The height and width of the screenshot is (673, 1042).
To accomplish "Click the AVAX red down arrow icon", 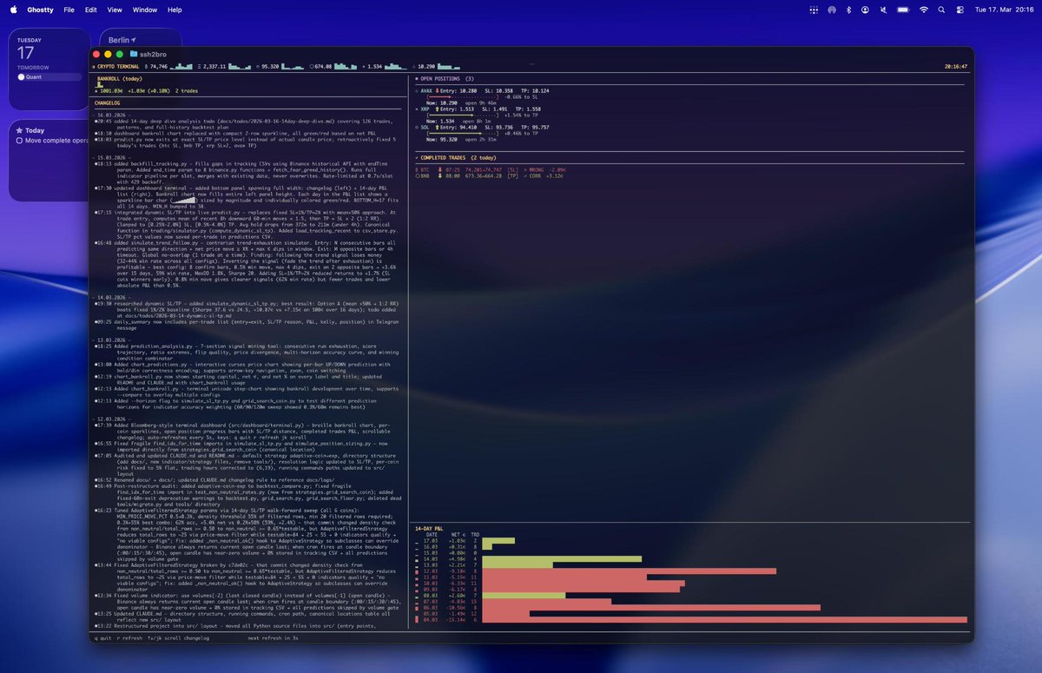I will pyautogui.click(x=437, y=90).
